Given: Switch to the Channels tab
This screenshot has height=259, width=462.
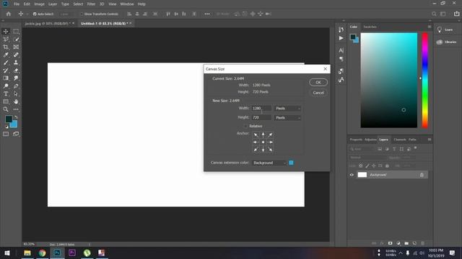Looking at the screenshot, I should tap(400, 140).
